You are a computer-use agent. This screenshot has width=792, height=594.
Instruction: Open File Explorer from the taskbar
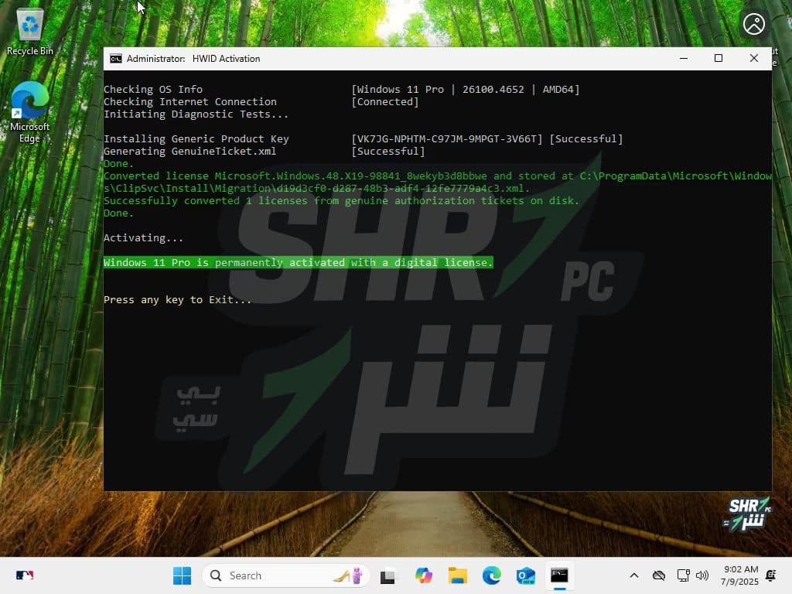point(457,575)
